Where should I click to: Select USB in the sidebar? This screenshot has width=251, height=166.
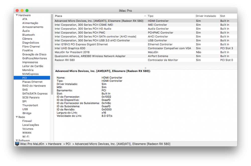pyautogui.click(x=25, y=109)
